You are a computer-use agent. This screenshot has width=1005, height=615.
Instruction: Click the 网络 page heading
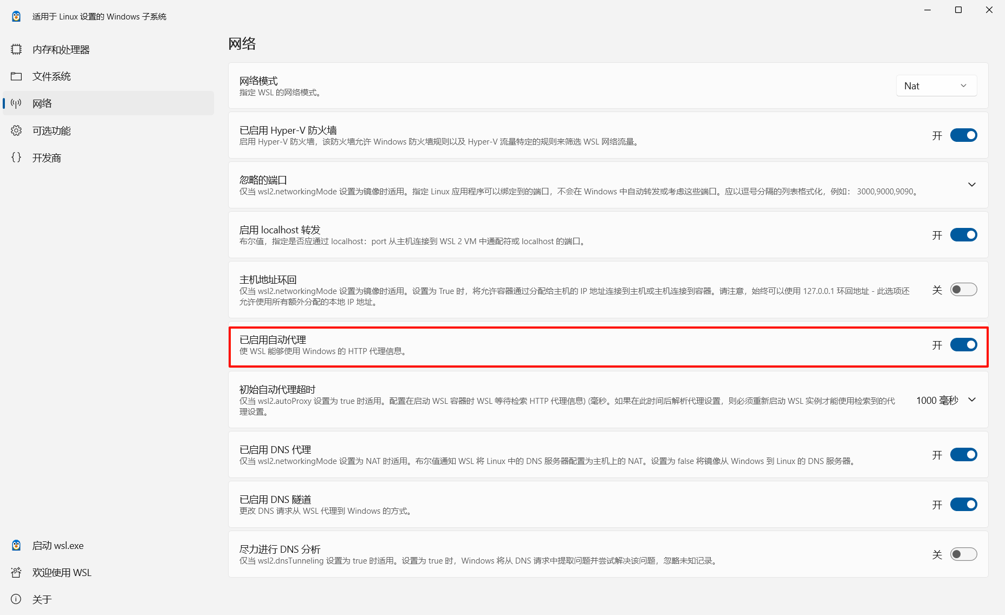(242, 43)
